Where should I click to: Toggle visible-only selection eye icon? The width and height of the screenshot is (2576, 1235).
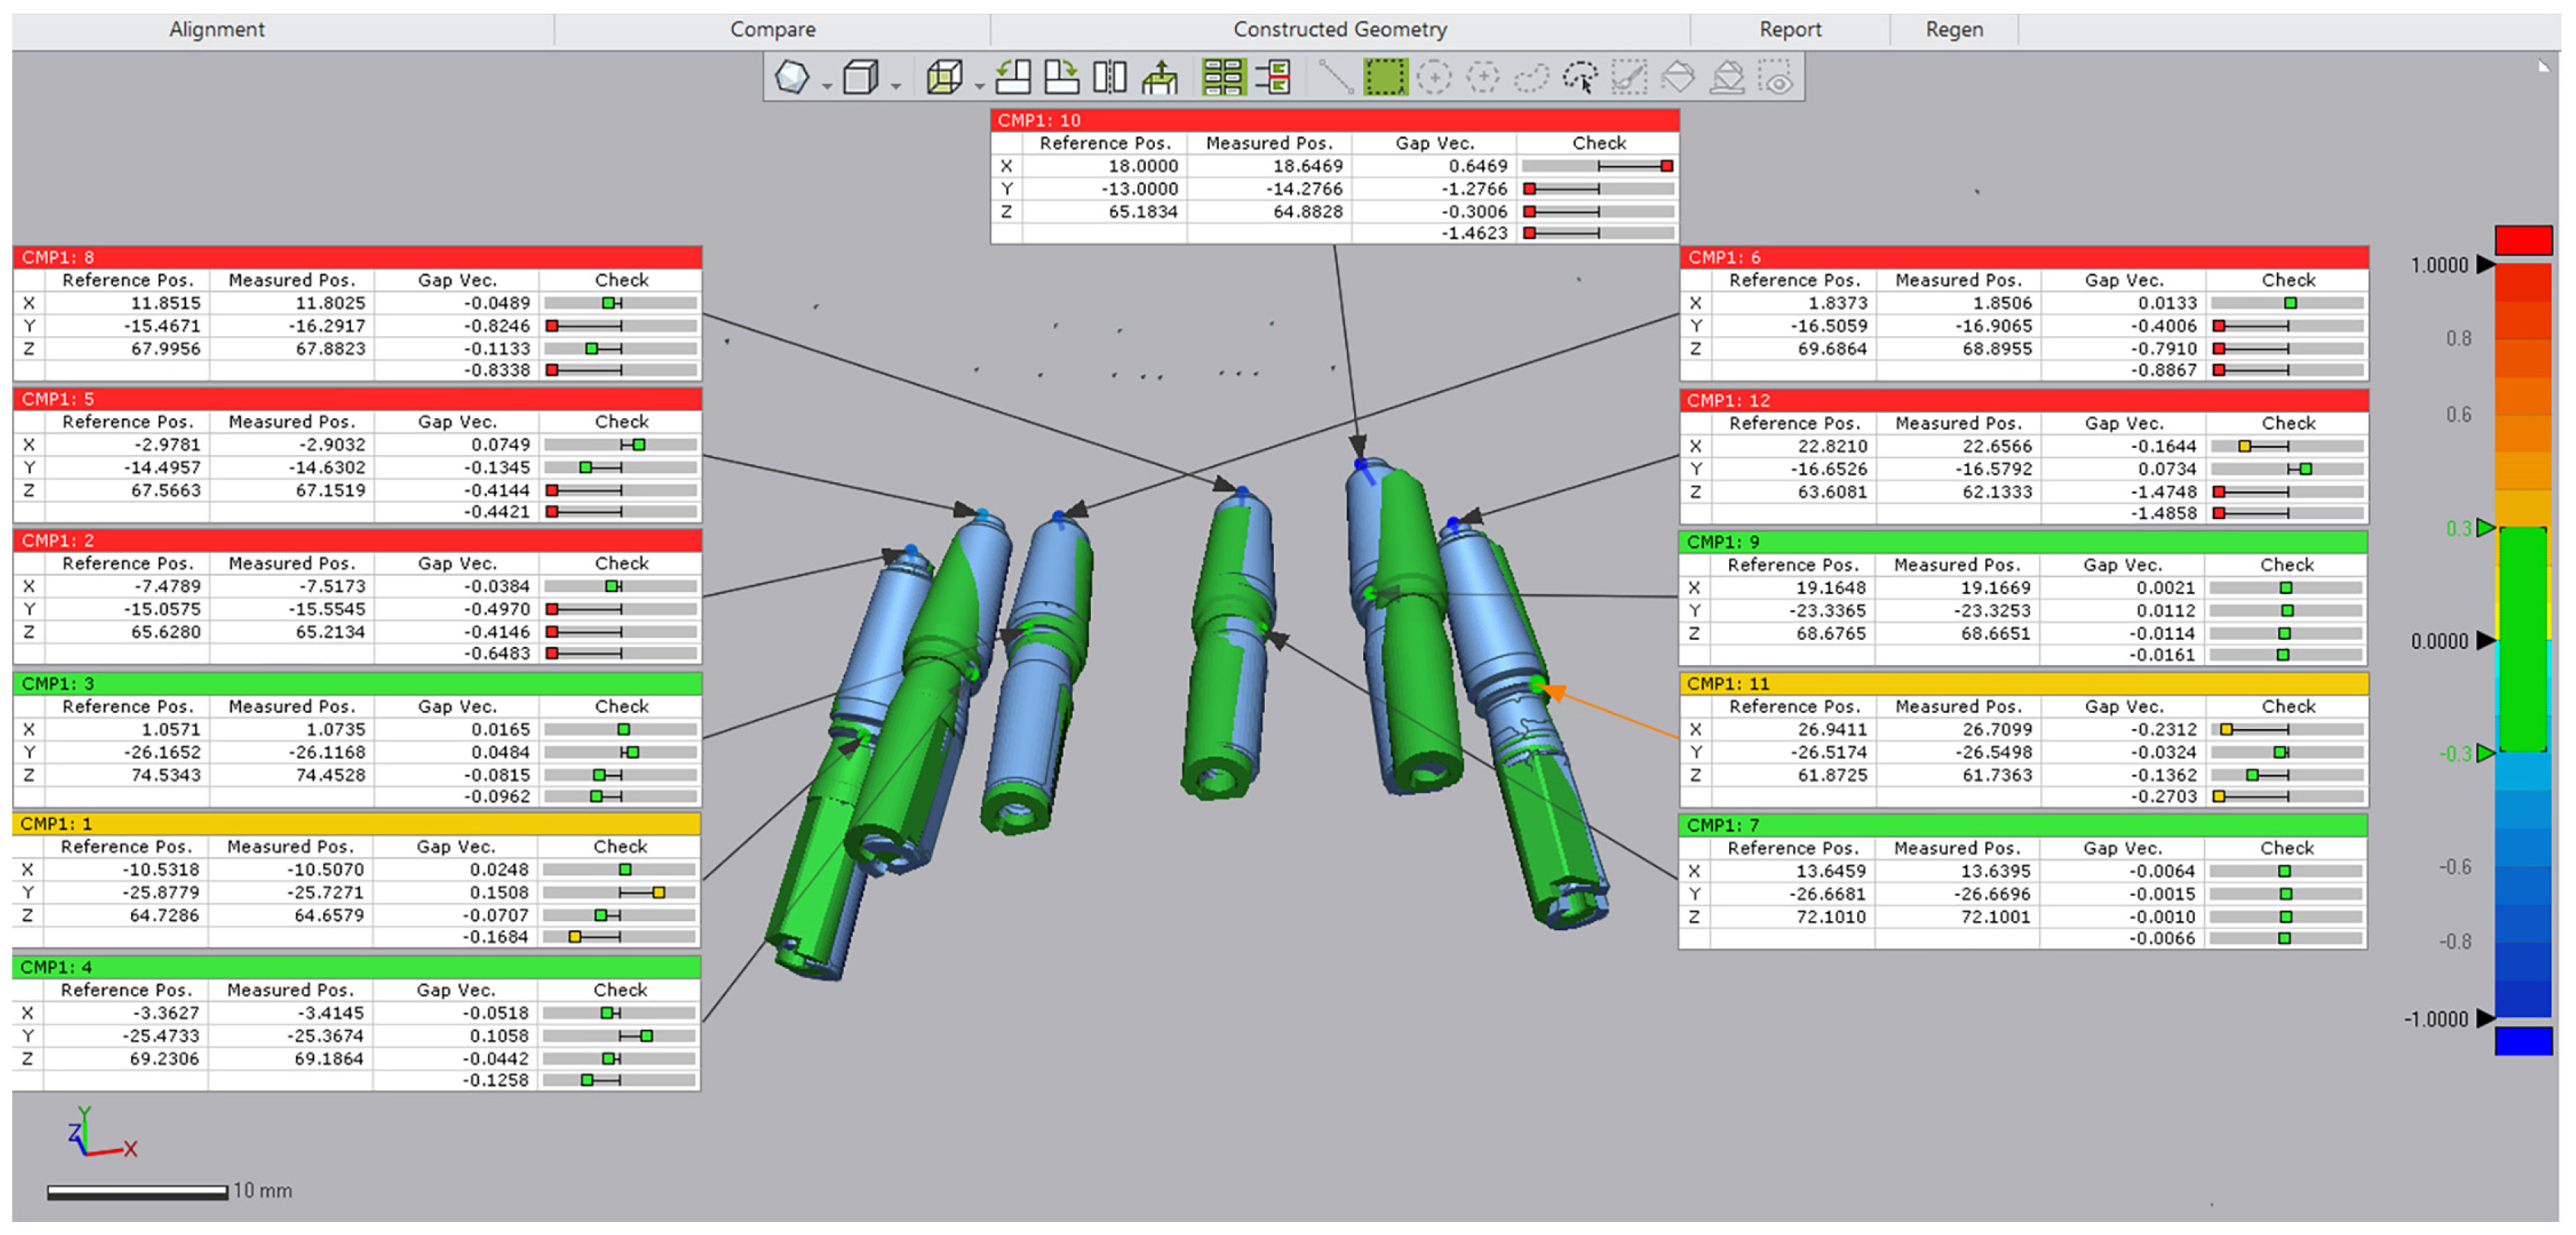pos(1777,77)
